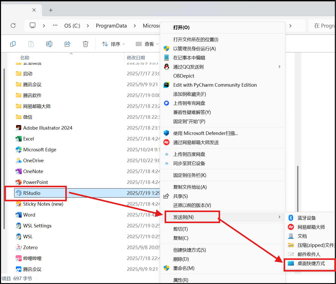Choose Edit with PyCharm Community Edition

pyautogui.click(x=223, y=85)
